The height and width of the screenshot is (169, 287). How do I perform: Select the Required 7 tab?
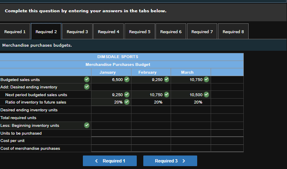(x=202, y=32)
